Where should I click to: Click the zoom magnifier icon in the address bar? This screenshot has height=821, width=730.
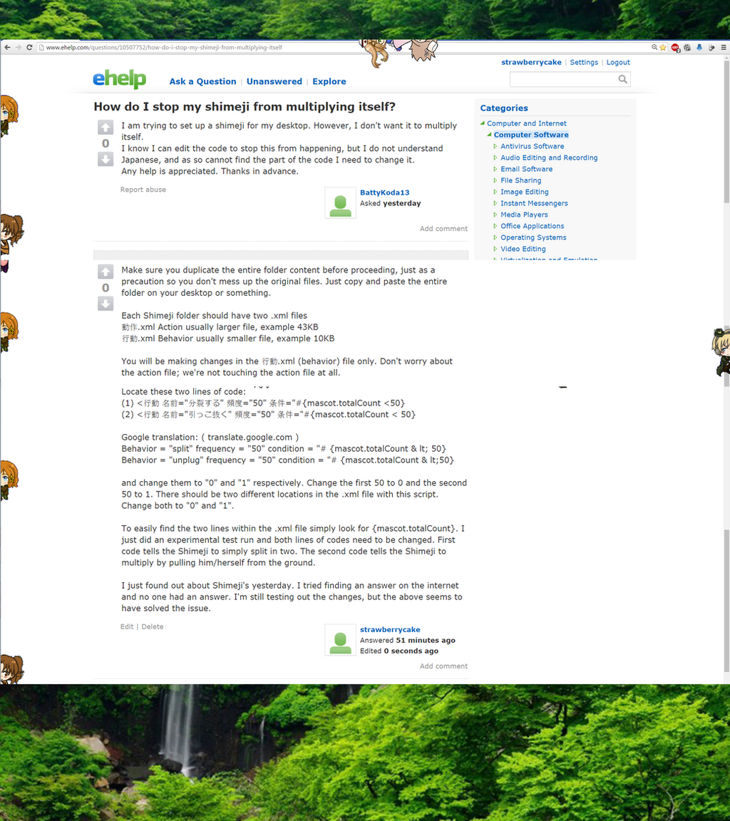click(654, 47)
